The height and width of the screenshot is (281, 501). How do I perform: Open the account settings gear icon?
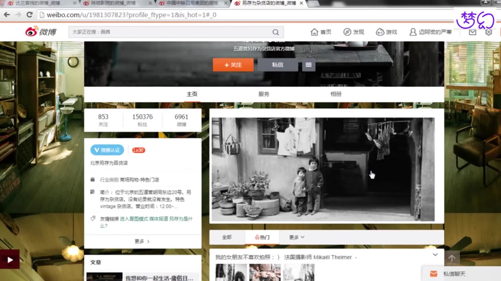pyautogui.click(x=488, y=32)
